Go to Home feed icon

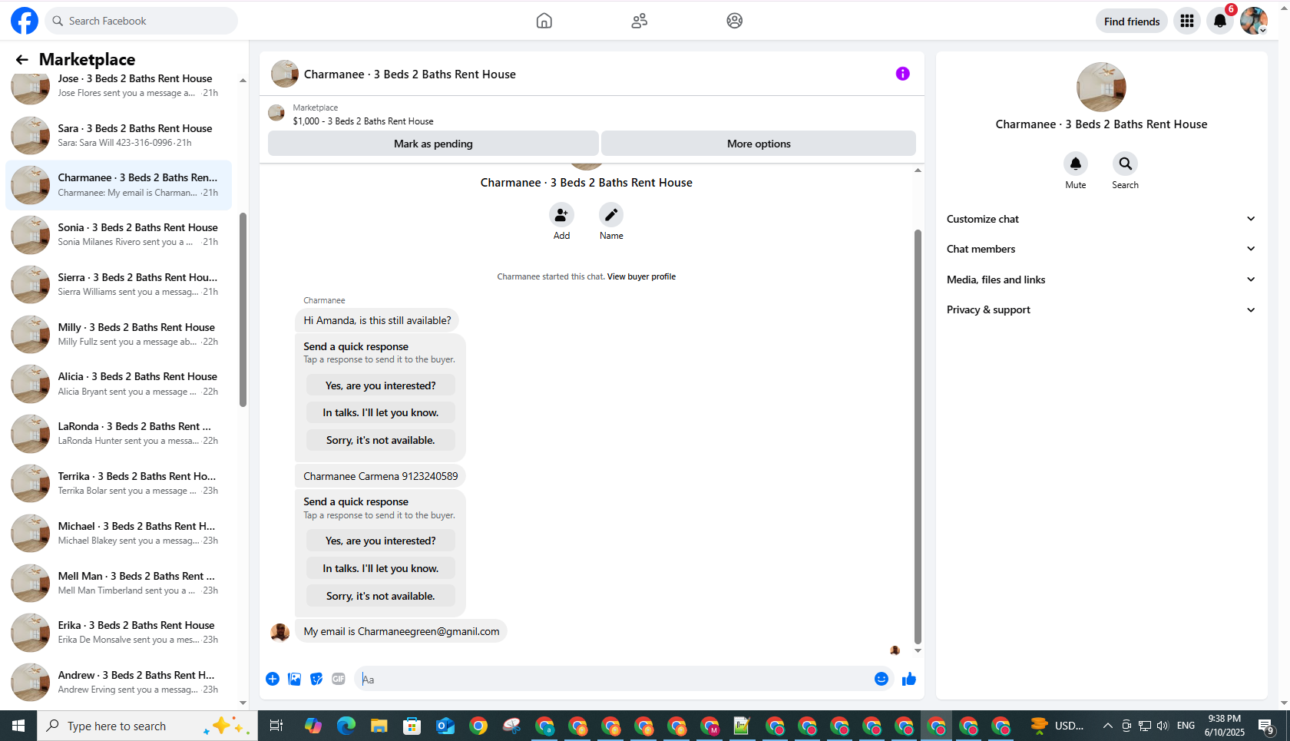coord(544,21)
